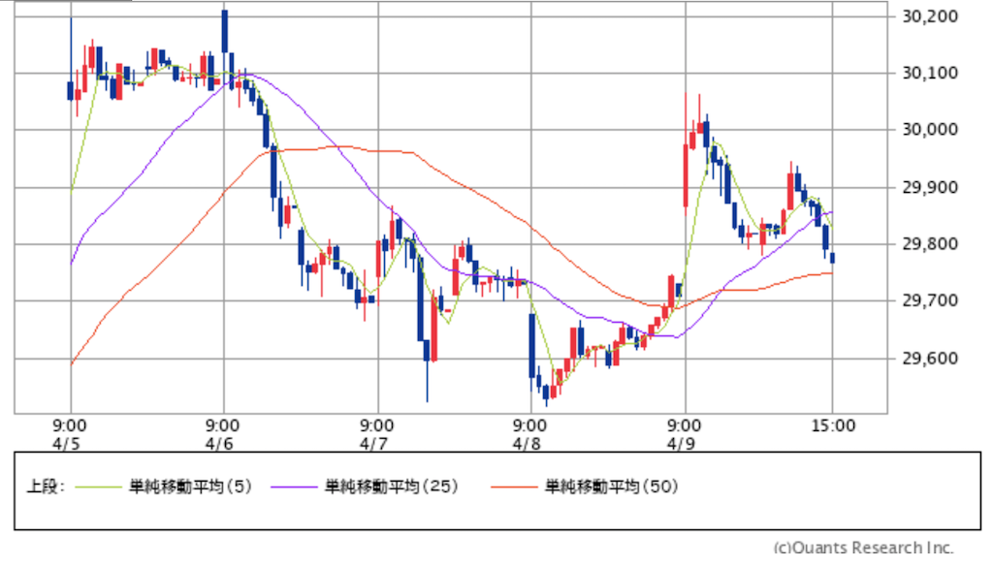Image resolution: width=993 pixels, height=565 pixels.
Task: Click the green line swatch in legend
Action: pyautogui.click(x=98, y=487)
